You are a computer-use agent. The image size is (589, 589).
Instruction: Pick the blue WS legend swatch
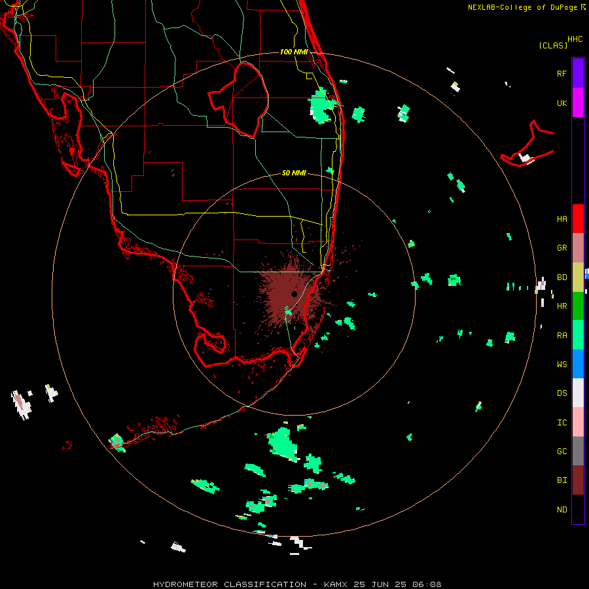[x=578, y=364]
